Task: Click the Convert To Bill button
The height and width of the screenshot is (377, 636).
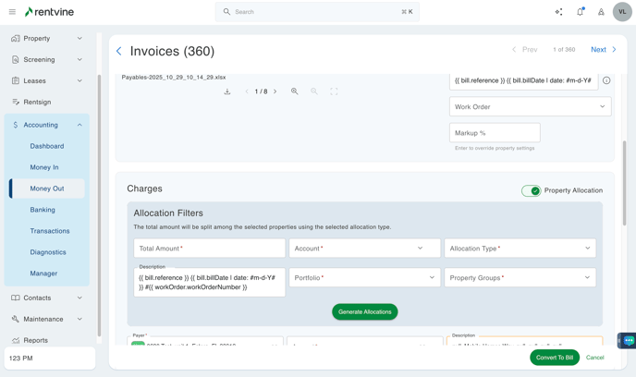Action: pos(555,357)
